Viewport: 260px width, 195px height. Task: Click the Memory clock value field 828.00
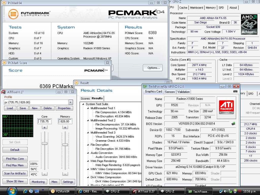coord(65,121)
